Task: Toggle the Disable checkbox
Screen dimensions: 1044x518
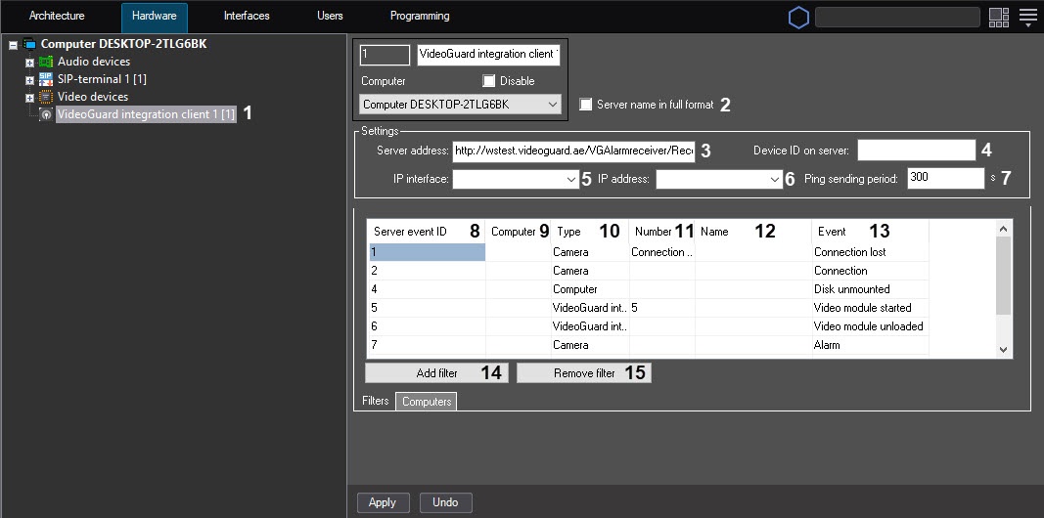Action: (x=489, y=81)
